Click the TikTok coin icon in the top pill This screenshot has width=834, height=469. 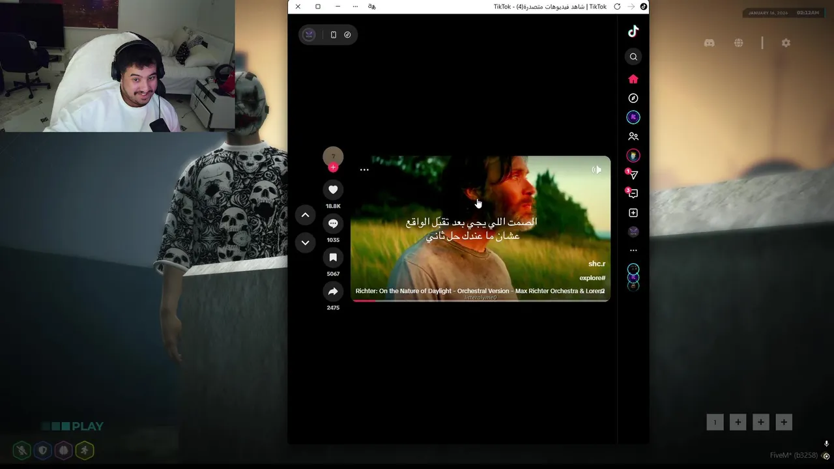(347, 35)
